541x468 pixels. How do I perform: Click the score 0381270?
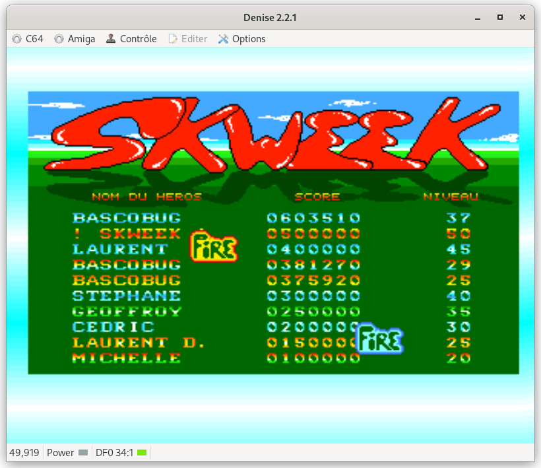coord(313,265)
